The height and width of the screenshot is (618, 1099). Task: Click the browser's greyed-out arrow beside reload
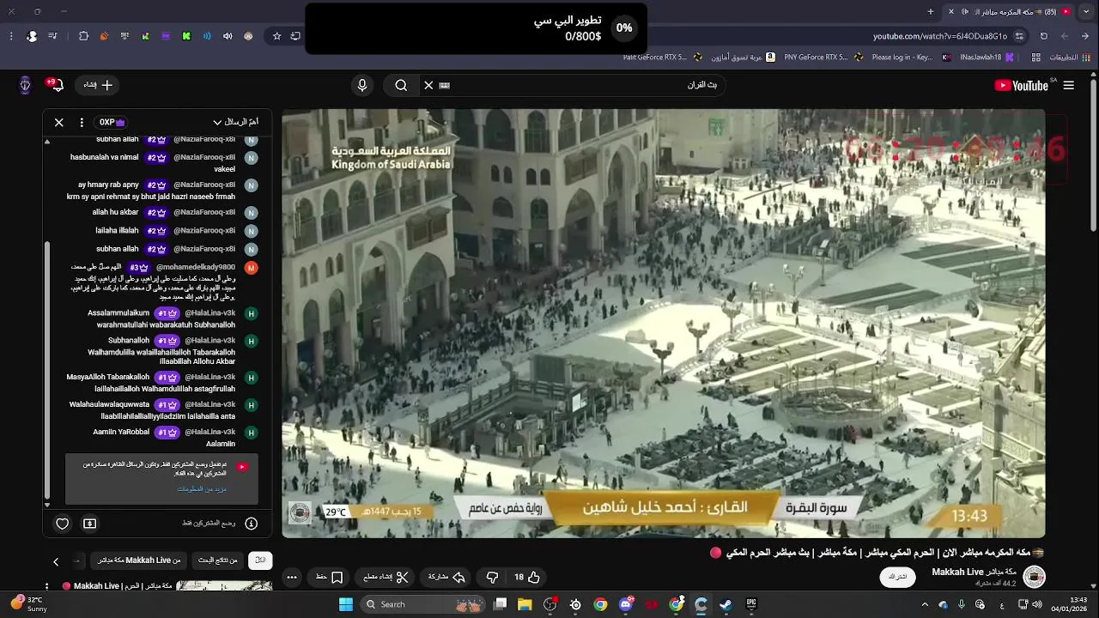point(1065,36)
